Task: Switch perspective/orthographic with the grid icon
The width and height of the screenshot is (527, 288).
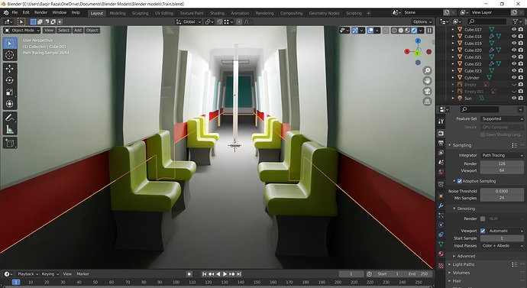Action: click(x=427, y=102)
